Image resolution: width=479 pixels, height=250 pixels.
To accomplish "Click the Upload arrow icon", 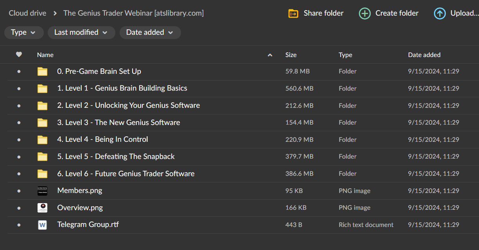I will (x=440, y=13).
